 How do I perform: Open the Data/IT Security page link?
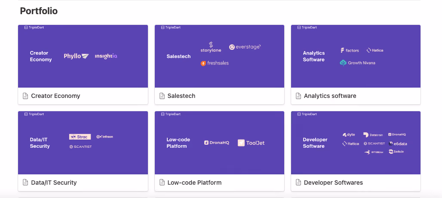(x=54, y=183)
